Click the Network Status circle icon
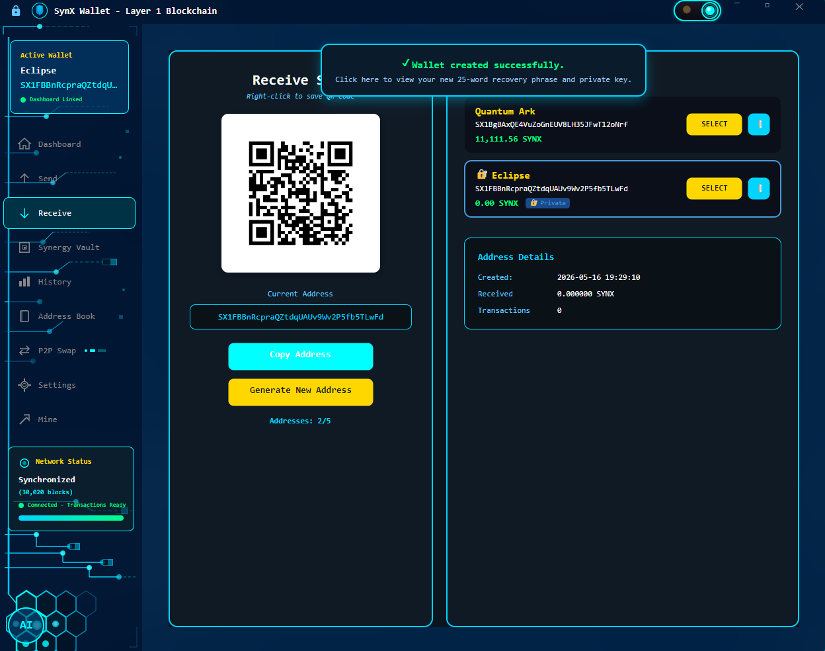Image resolution: width=825 pixels, height=651 pixels. 24,462
